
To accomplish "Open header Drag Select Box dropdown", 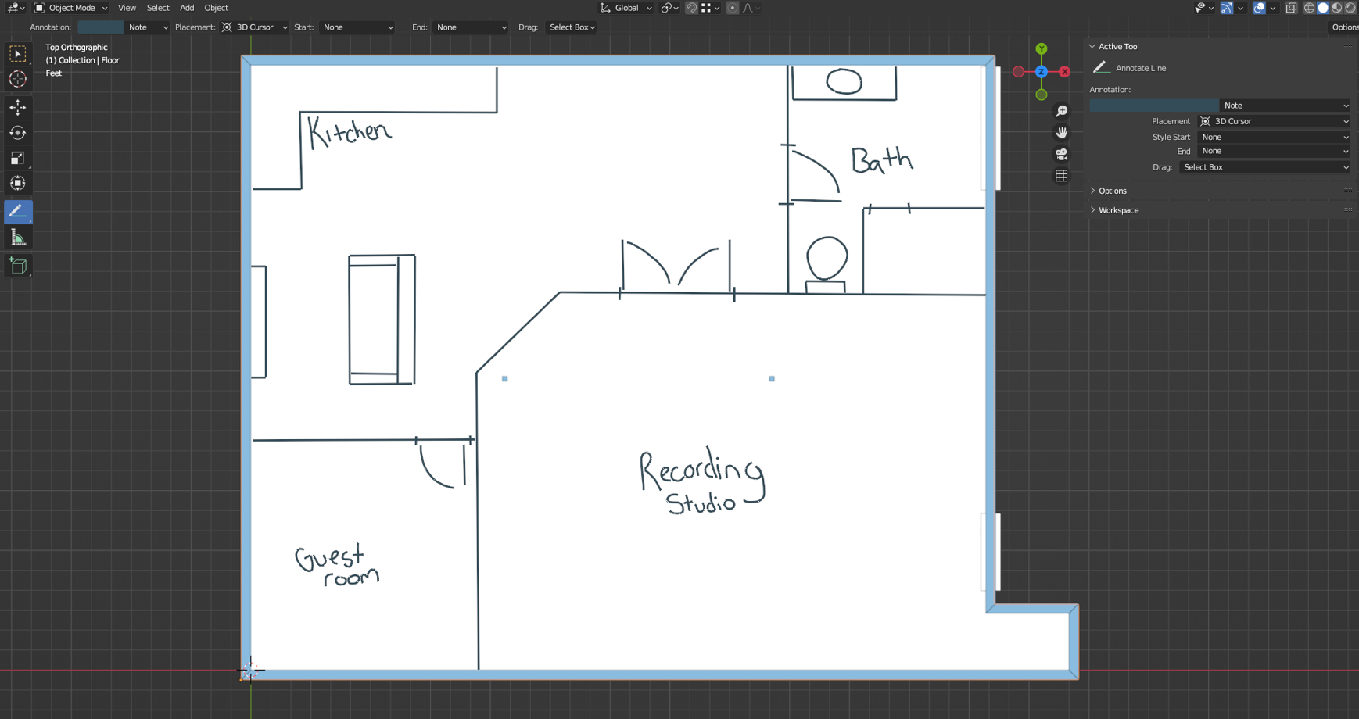I will pos(572,27).
